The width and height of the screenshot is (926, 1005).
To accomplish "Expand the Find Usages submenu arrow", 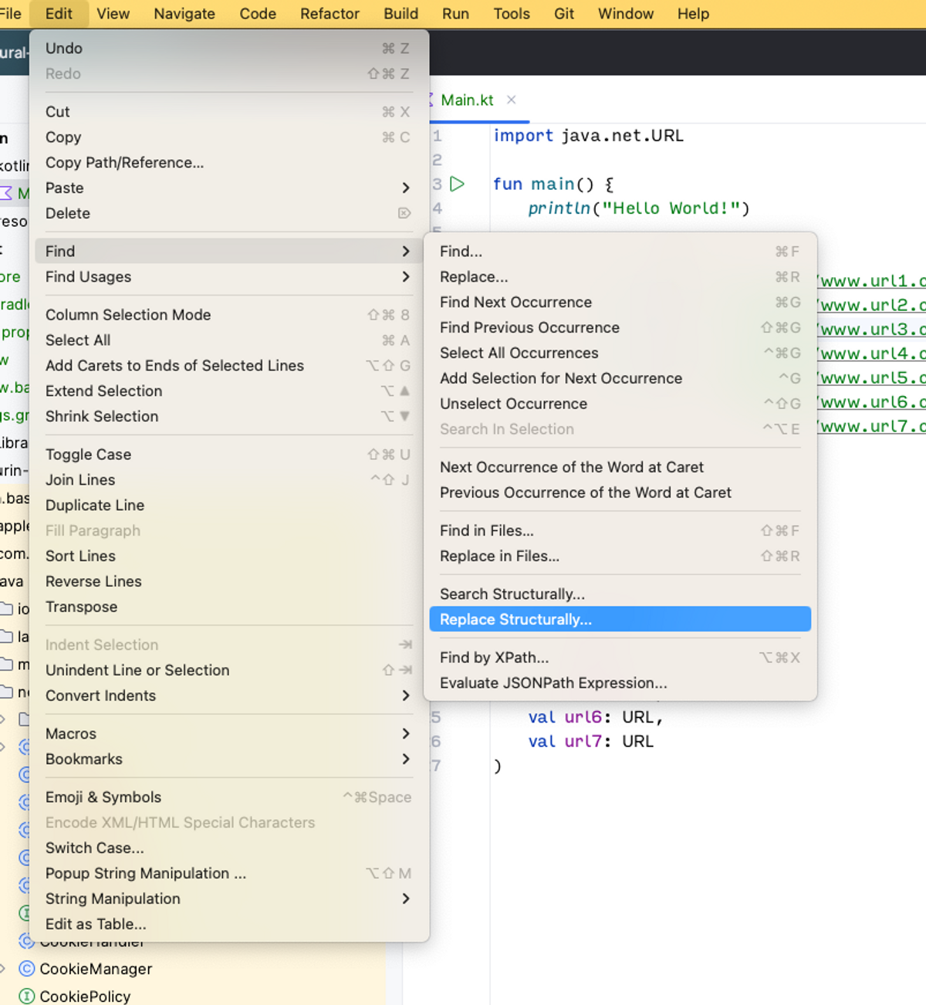I will [406, 276].
